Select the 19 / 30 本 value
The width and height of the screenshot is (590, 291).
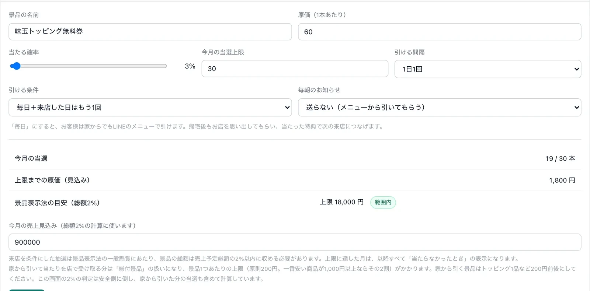(x=560, y=158)
